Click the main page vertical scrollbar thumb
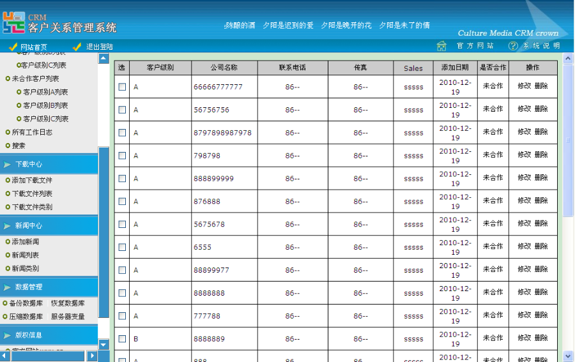 (x=568, y=140)
